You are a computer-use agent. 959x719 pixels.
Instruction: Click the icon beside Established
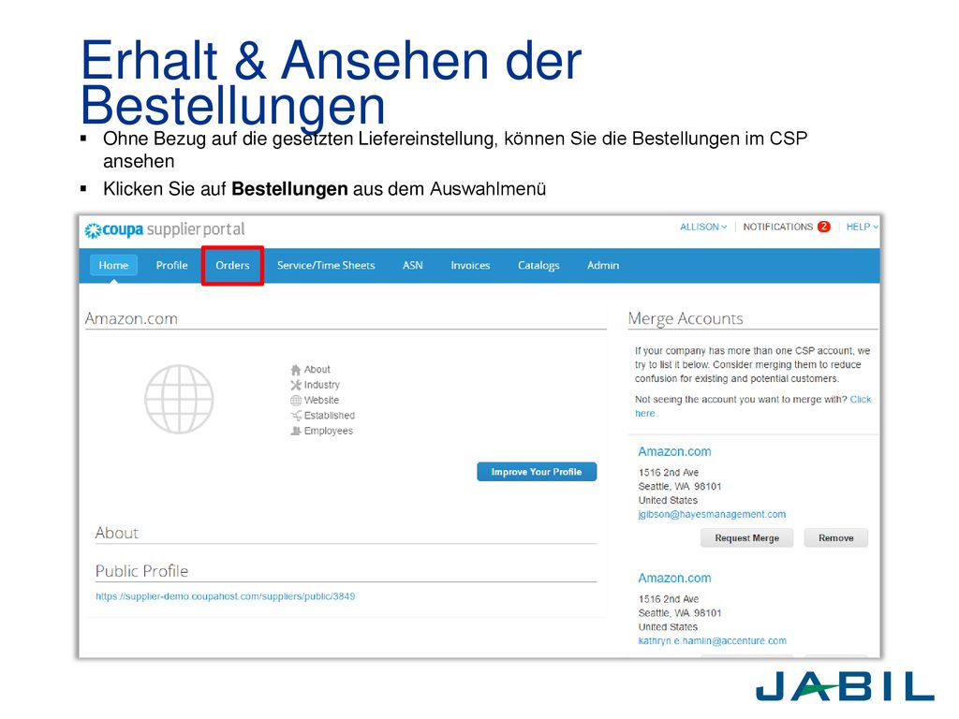296,416
